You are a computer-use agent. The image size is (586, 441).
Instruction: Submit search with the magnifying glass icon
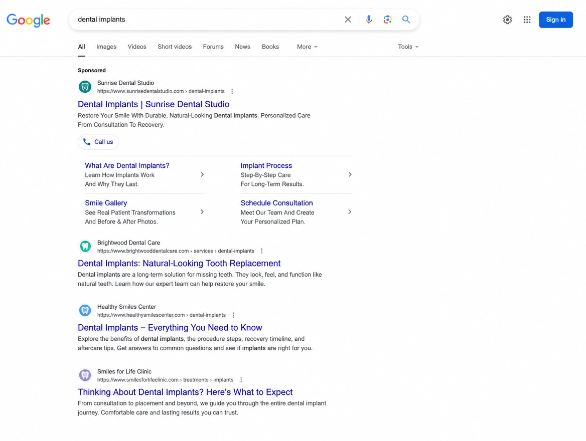click(406, 20)
